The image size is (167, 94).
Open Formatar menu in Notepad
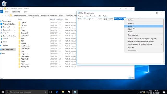[93, 16]
